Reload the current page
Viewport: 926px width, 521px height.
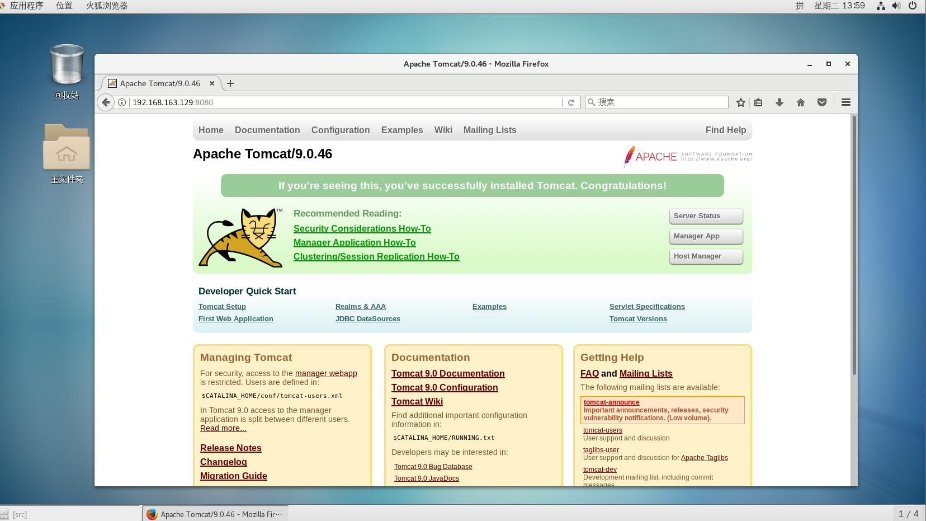click(x=571, y=102)
